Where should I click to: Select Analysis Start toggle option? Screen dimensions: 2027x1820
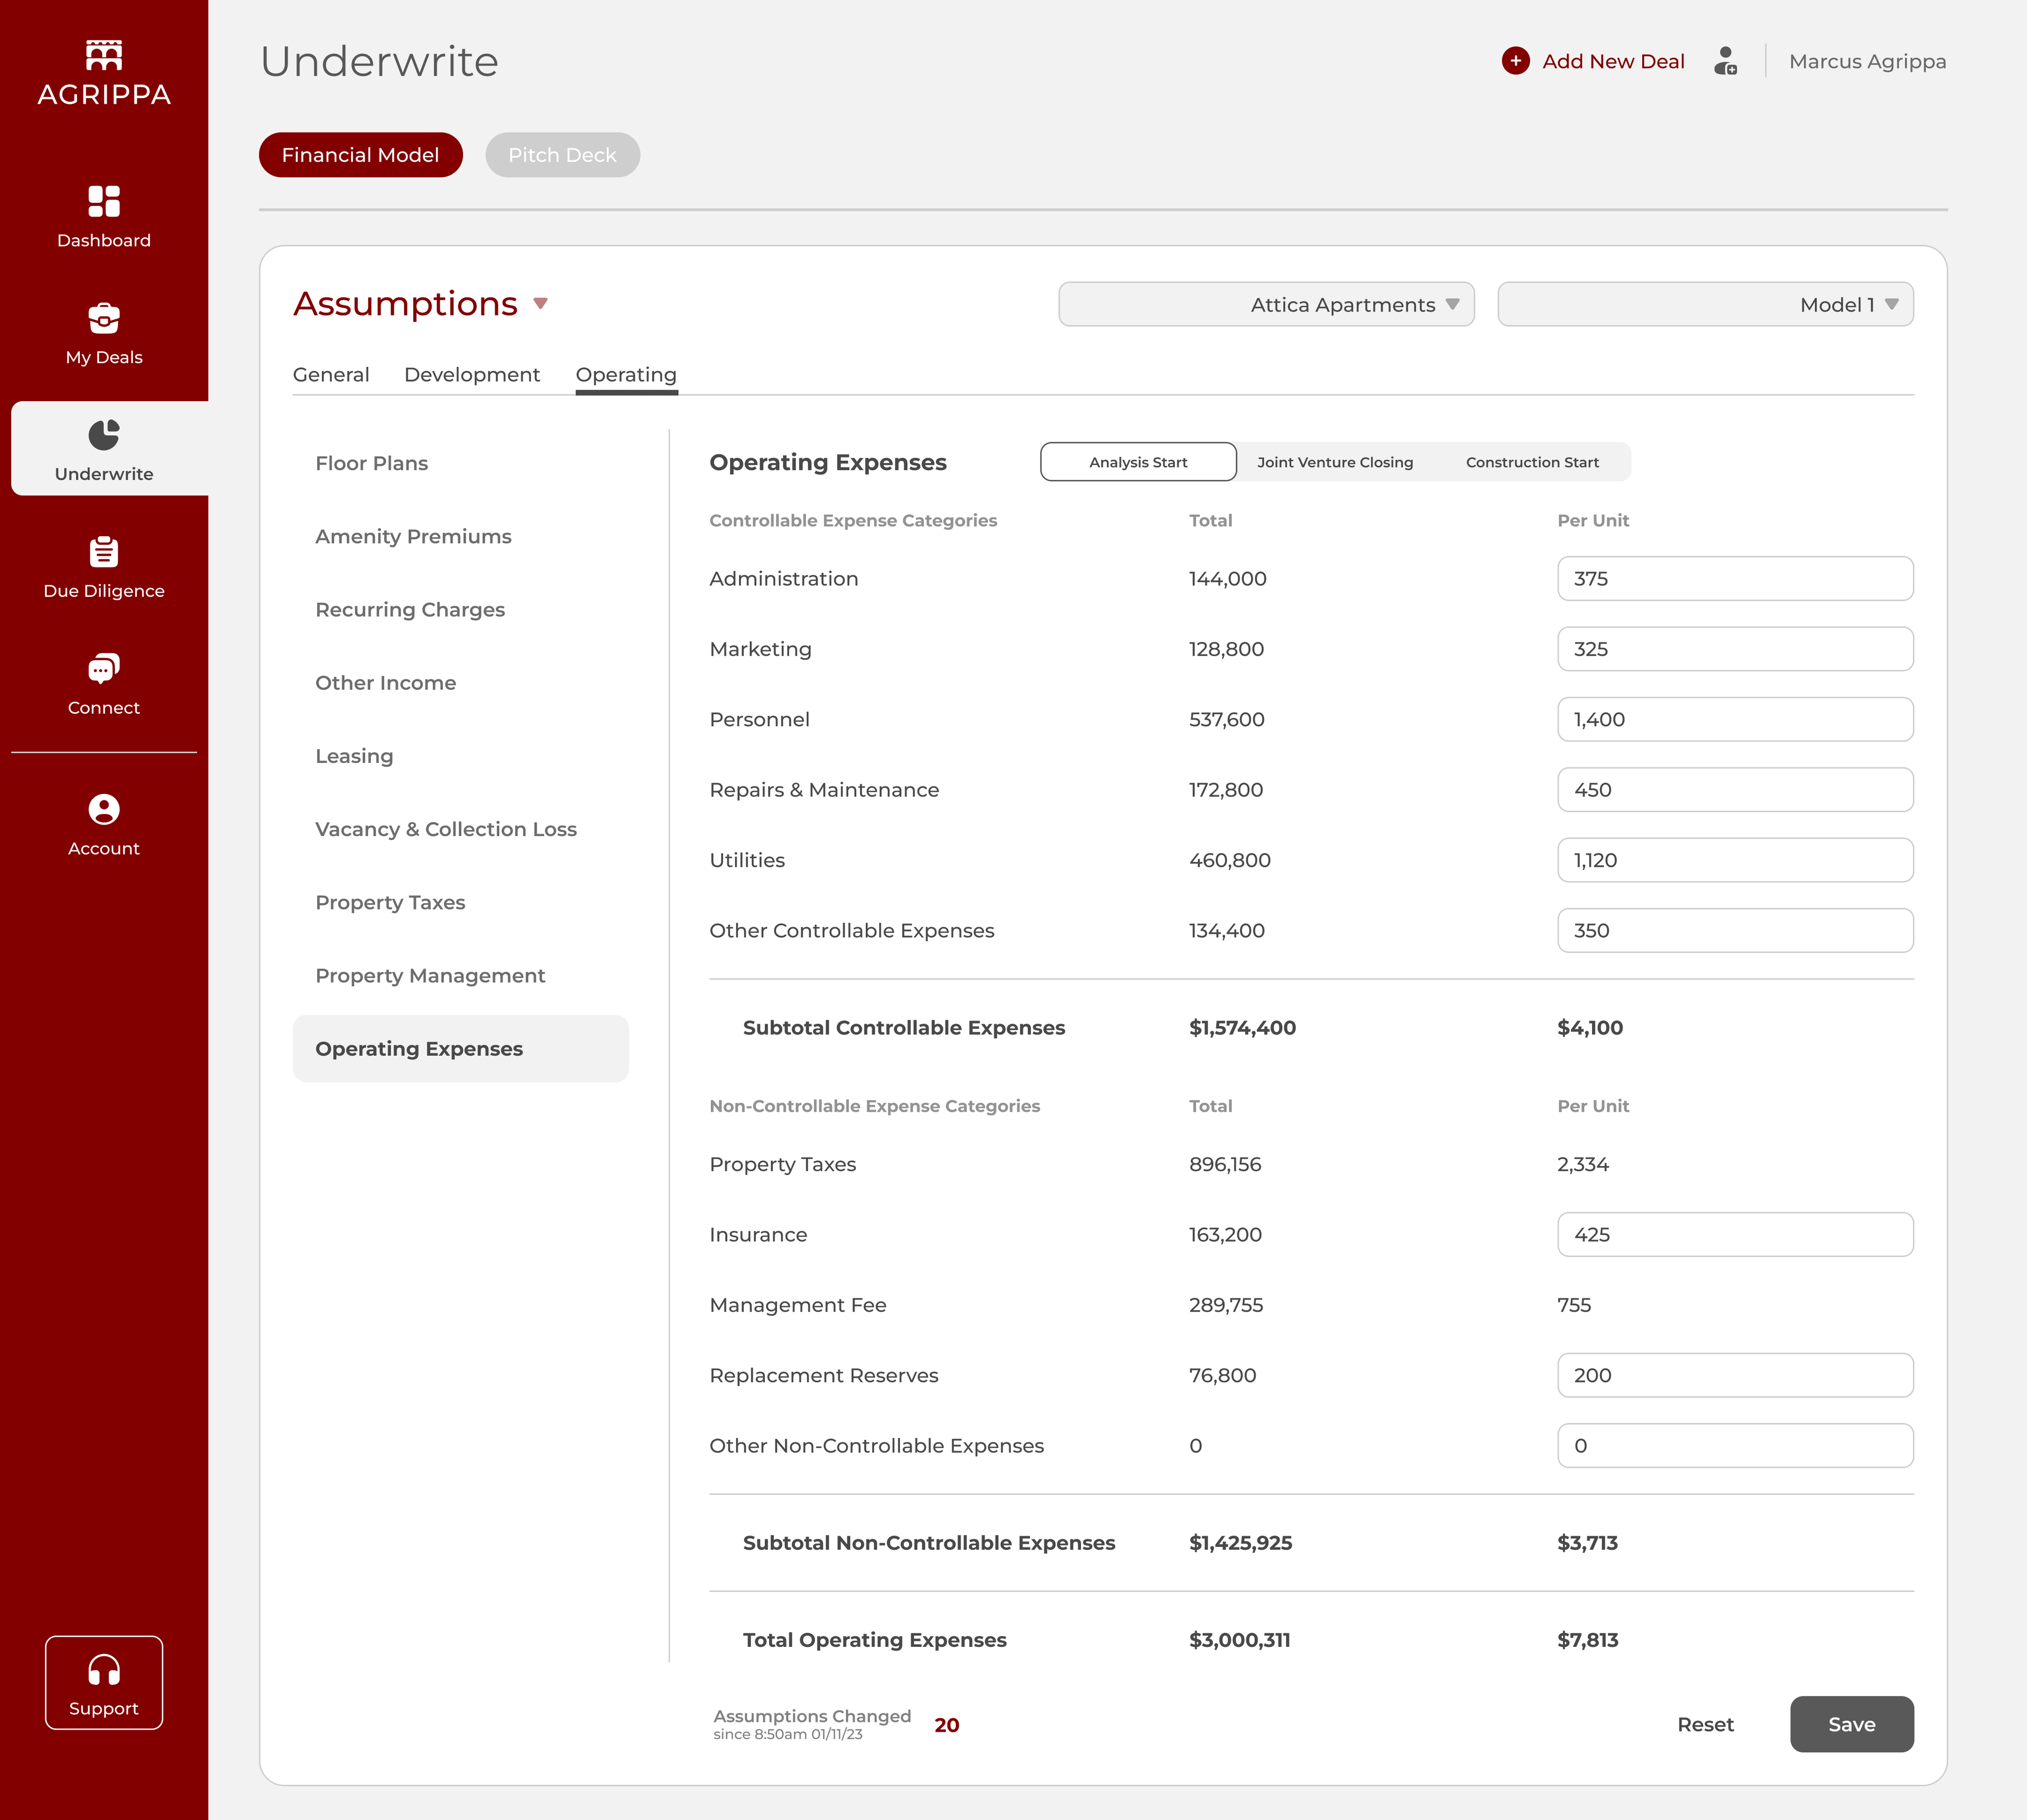click(1138, 462)
